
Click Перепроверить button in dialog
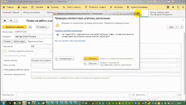65,59
